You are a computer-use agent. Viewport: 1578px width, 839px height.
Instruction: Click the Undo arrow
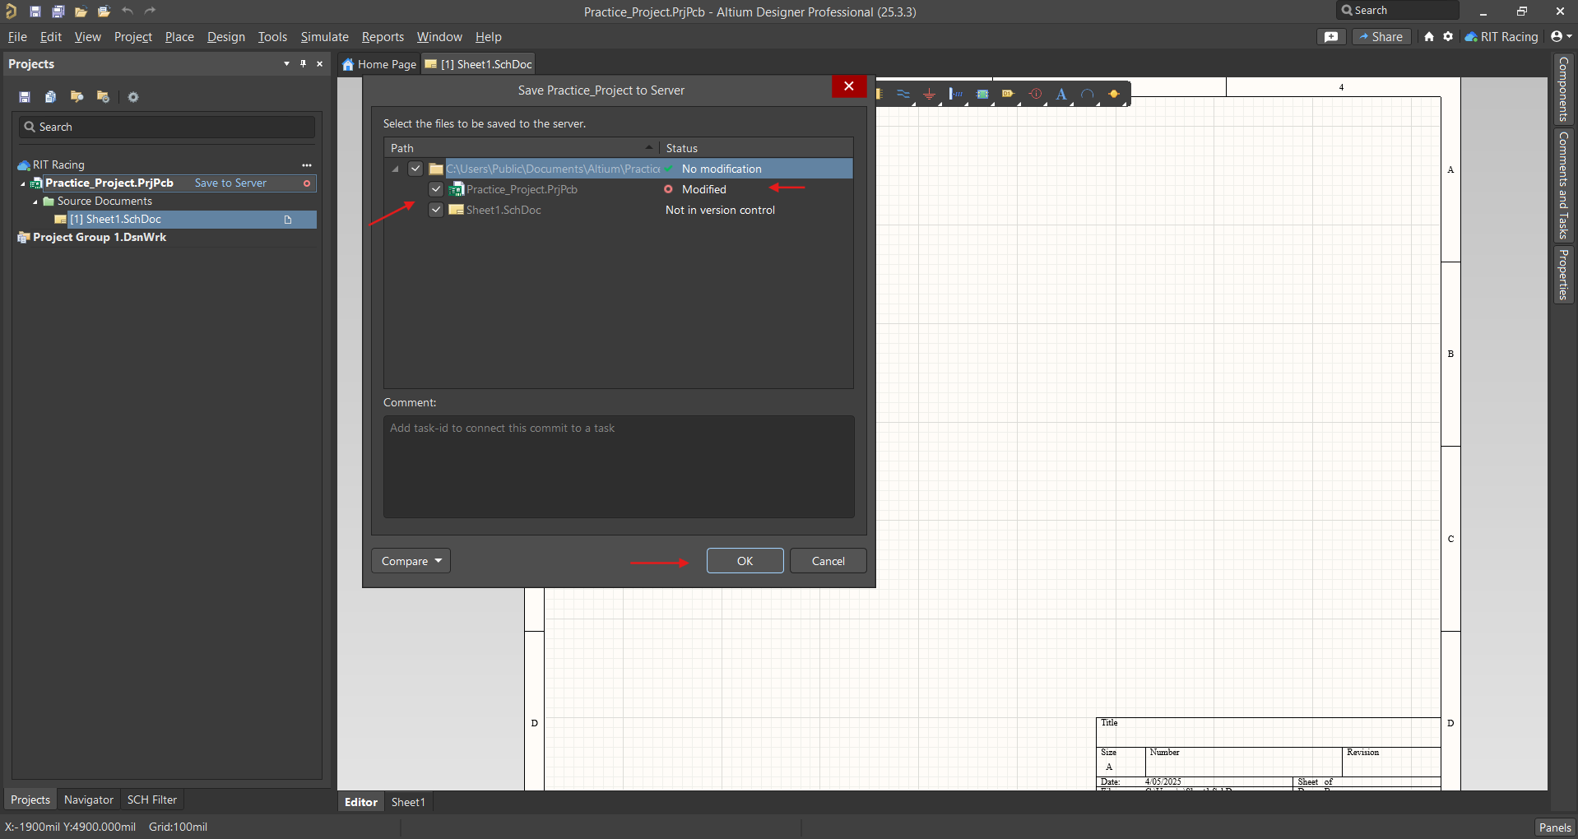[128, 12]
